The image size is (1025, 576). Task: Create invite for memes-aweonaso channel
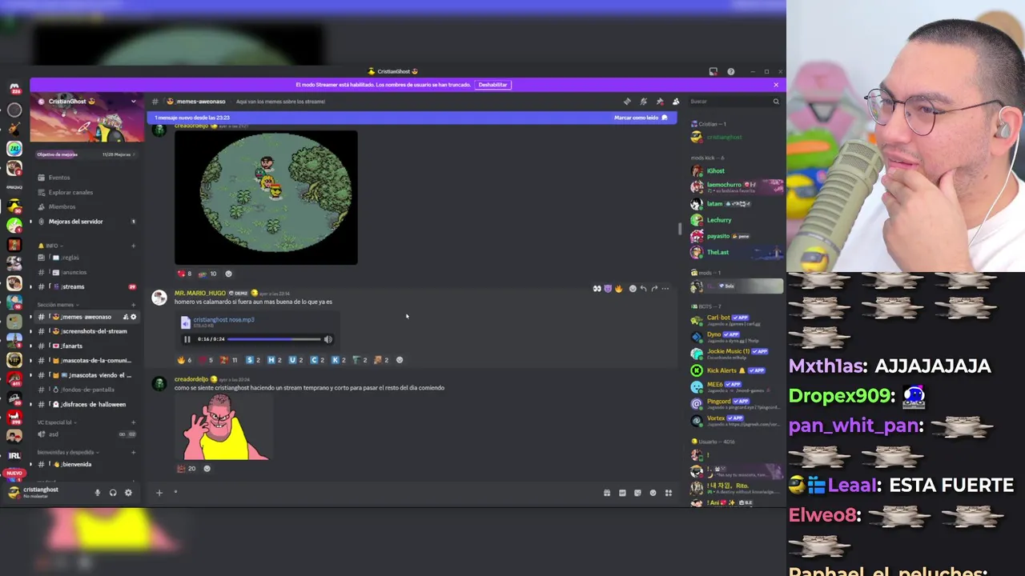coord(125,317)
